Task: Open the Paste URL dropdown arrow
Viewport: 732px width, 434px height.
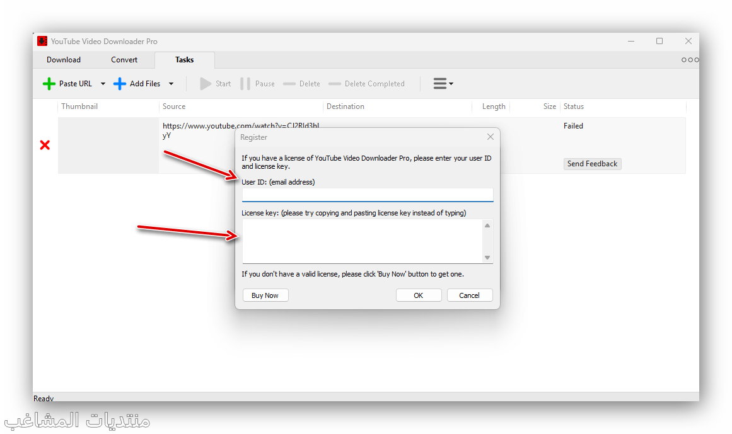Action: [103, 84]
